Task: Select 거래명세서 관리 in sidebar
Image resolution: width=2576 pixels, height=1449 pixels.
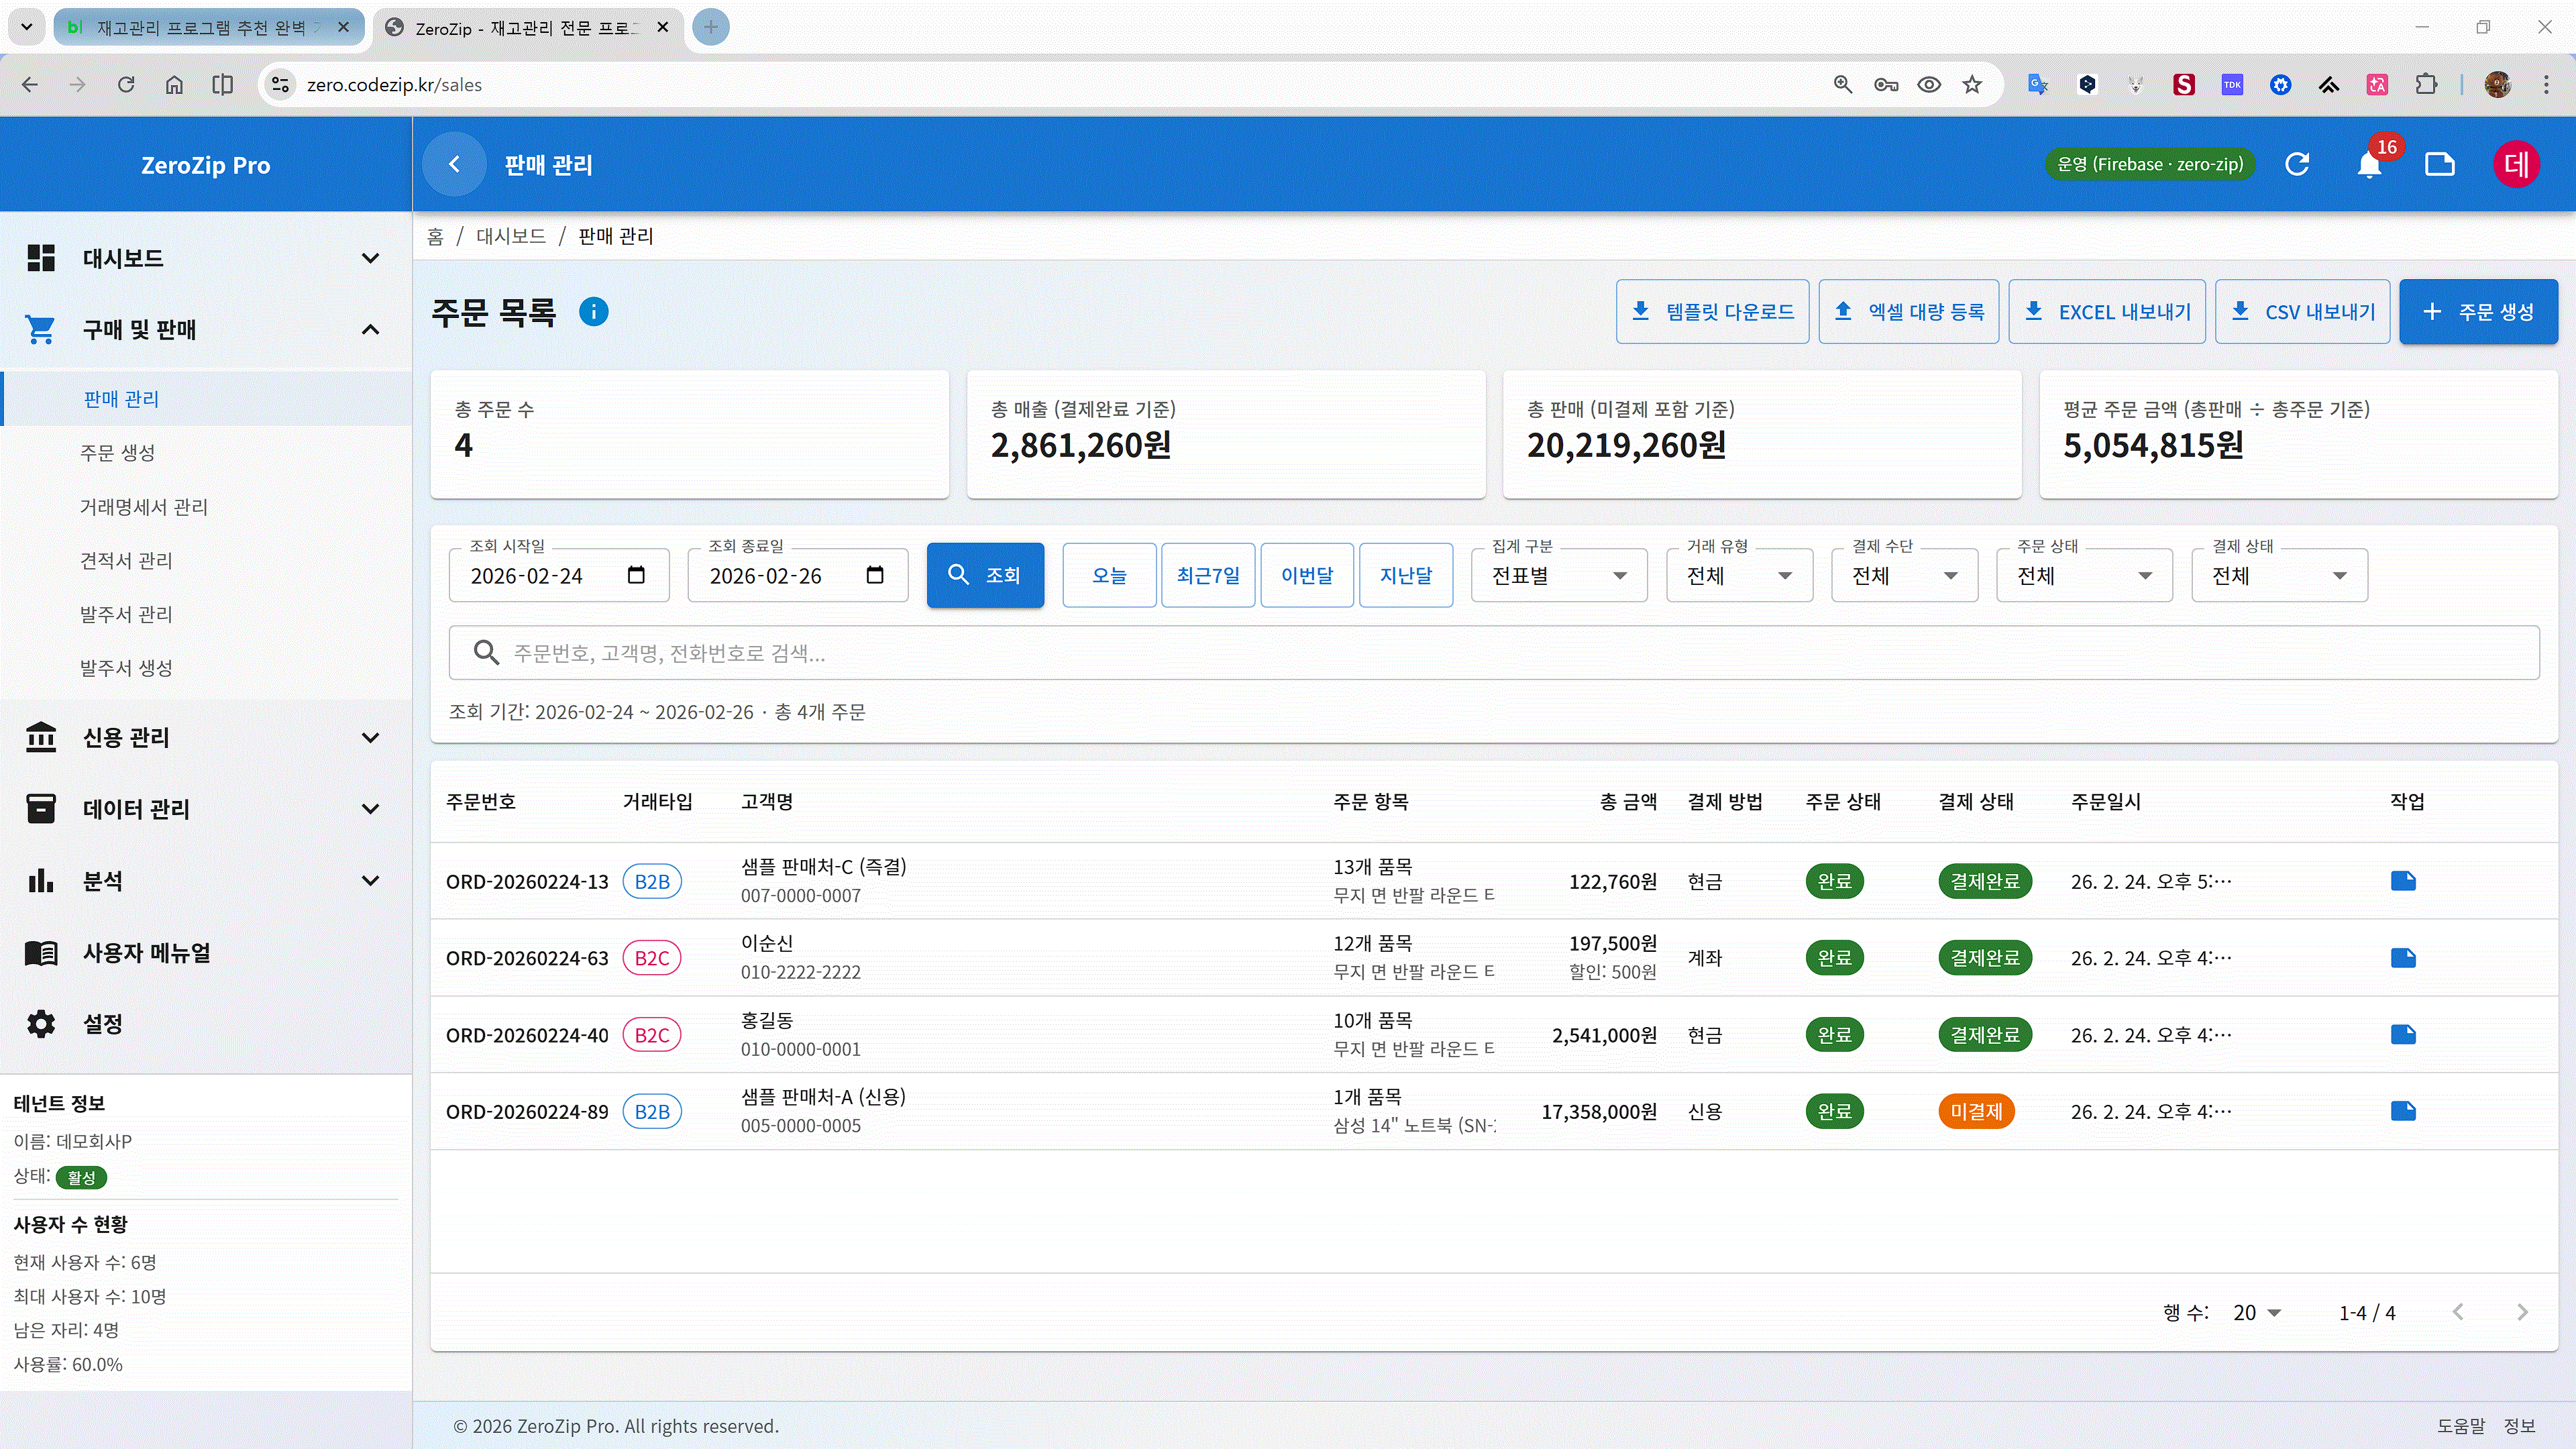Action: pos(144,507)
